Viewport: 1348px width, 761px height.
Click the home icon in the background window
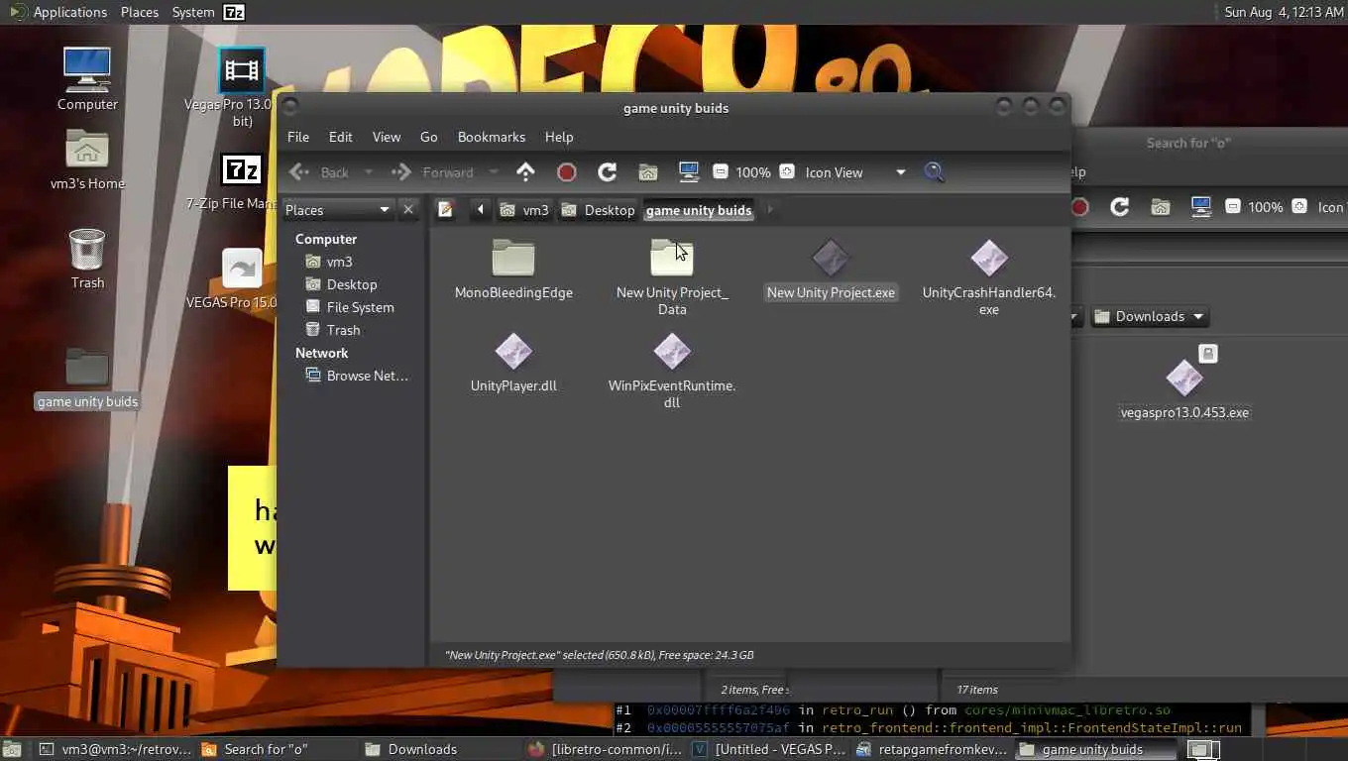point(1161,207)
